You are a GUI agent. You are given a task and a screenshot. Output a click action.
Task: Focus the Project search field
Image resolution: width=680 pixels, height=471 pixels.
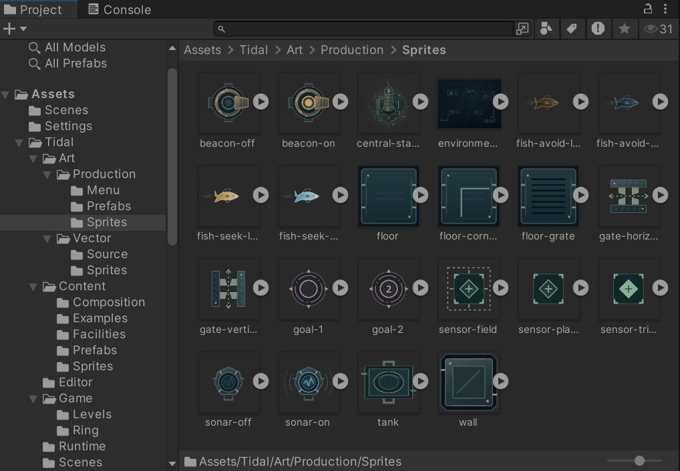(364, 29)
